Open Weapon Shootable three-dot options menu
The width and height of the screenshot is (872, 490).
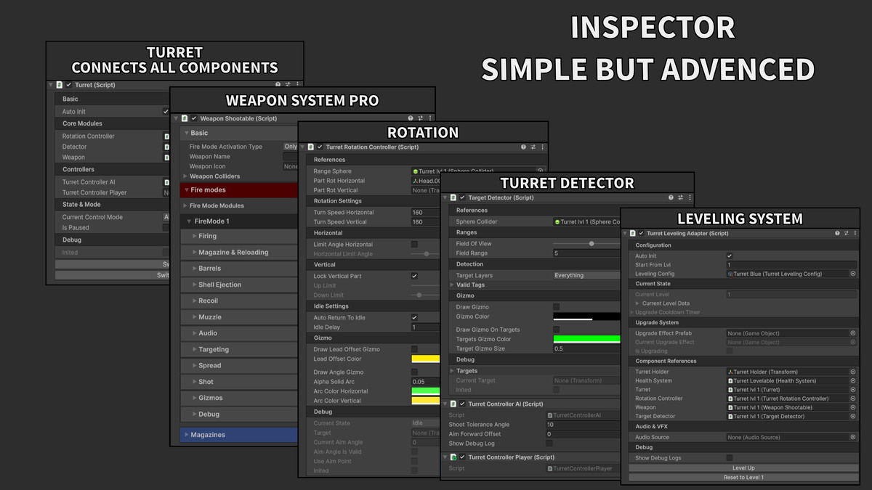click(x=429, y=118)
